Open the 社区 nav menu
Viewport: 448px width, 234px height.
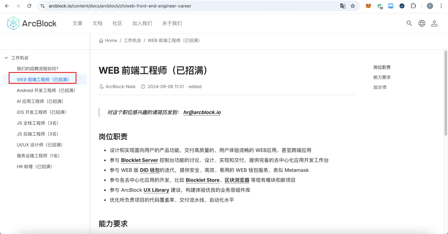pos(117,23)
